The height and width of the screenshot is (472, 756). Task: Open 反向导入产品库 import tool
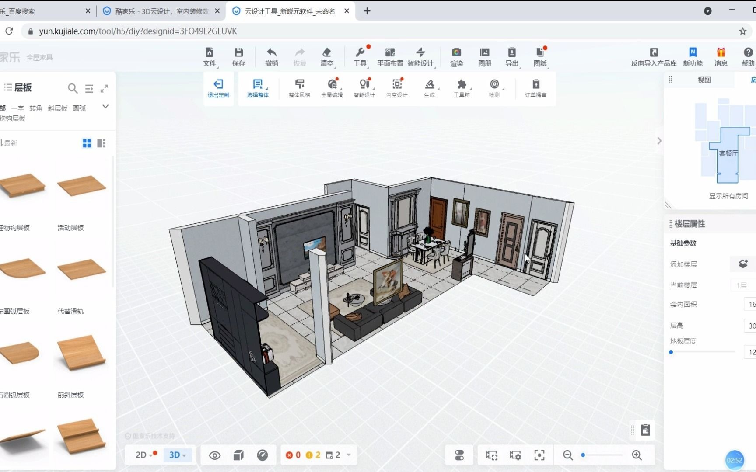(654, 57)
